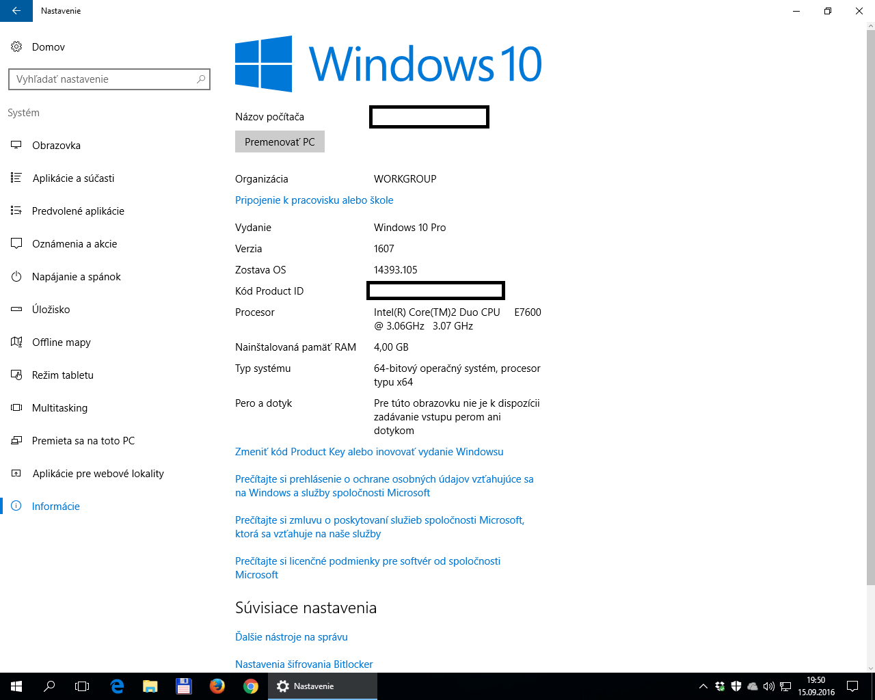Restore down the settings window
This screenshot has height=700, width=875.
828,11
